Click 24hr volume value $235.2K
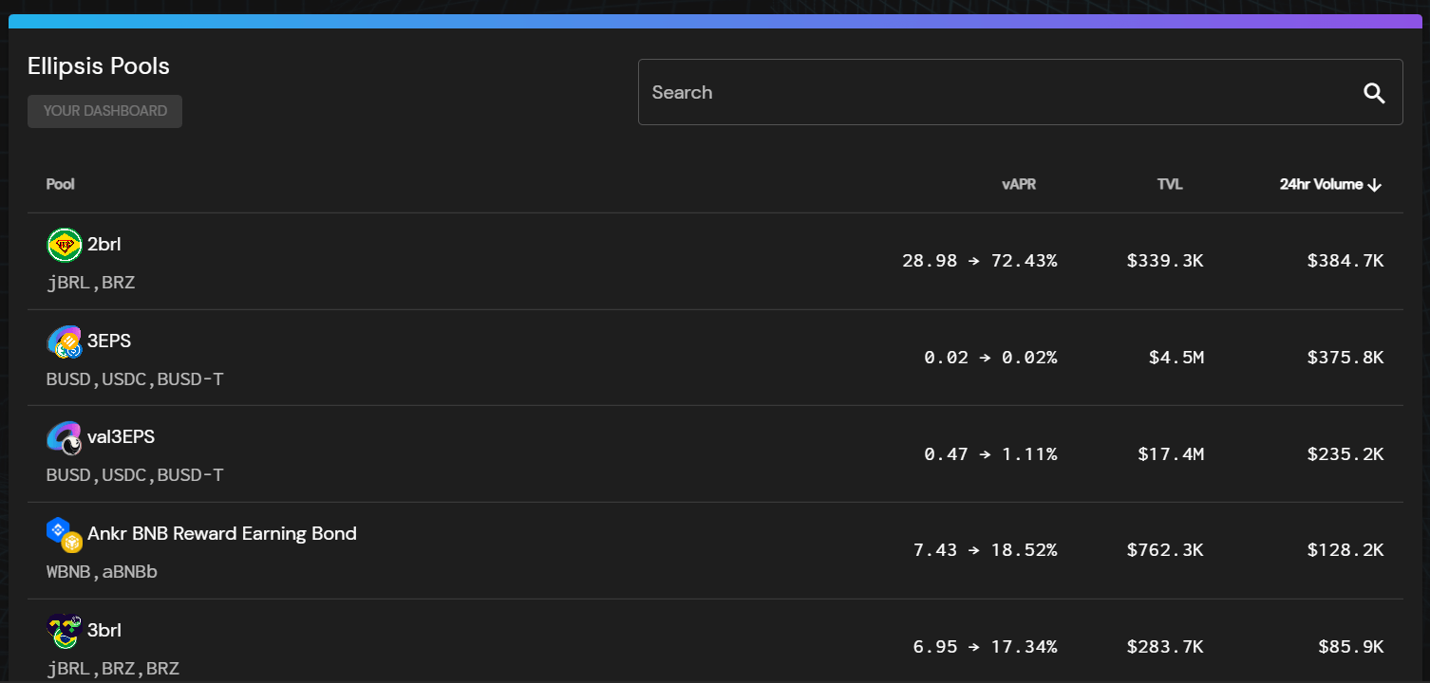1430x683 pixels. (x=1345, y=454)
